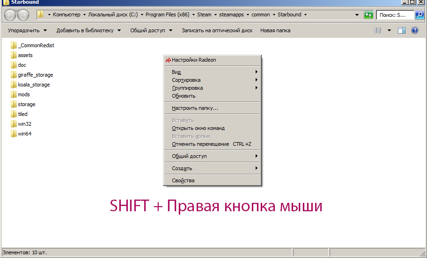
Task: Refresh the folder with the green arrows button
Action: [x=368, y=15]
